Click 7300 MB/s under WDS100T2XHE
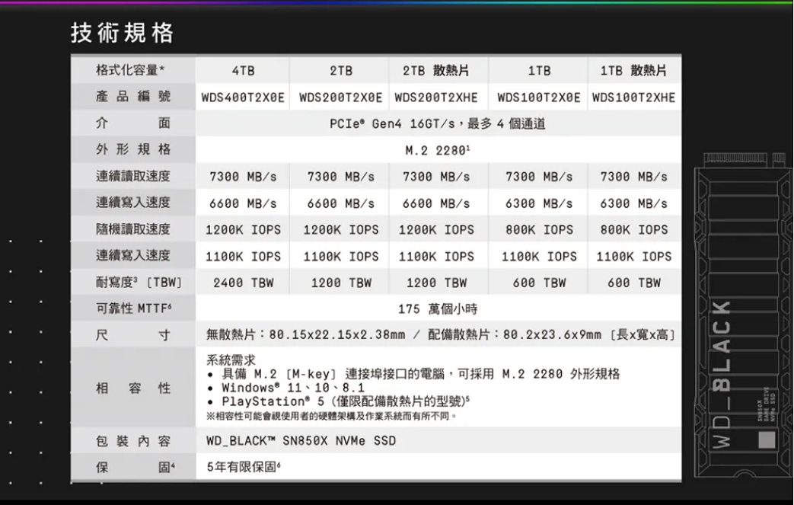794x505 pixels. tap(633, 177)
